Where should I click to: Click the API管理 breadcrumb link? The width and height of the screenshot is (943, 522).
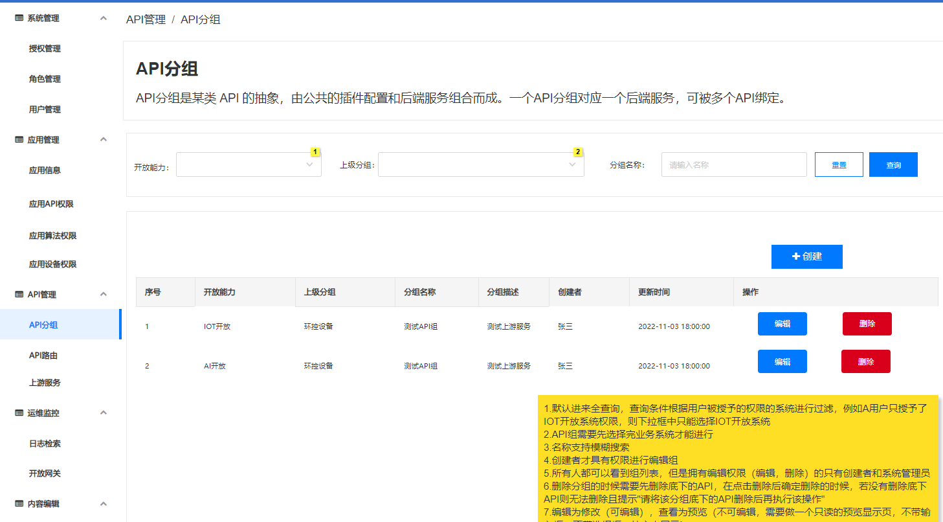146,19
